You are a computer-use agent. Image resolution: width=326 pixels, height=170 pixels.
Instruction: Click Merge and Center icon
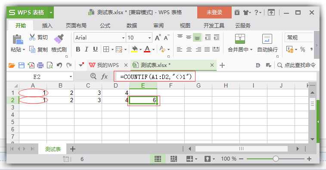coord(240,39)
